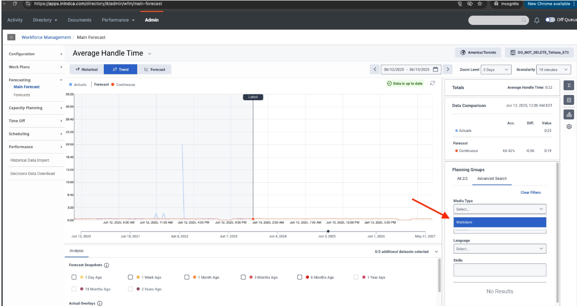Click the Incognito profile indicator
577x306 pixels.
tap(505, 3)
